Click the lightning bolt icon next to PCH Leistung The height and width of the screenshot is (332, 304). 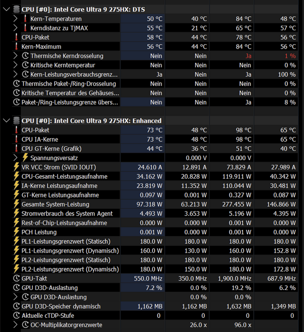[x=16, y=232]
